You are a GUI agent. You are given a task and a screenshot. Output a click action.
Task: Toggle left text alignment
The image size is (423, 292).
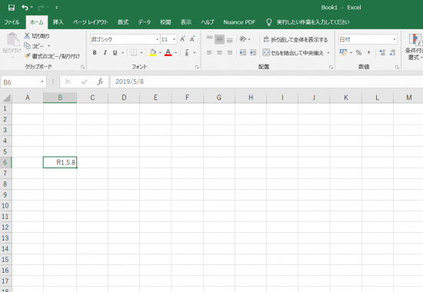(x=209, y=52)
